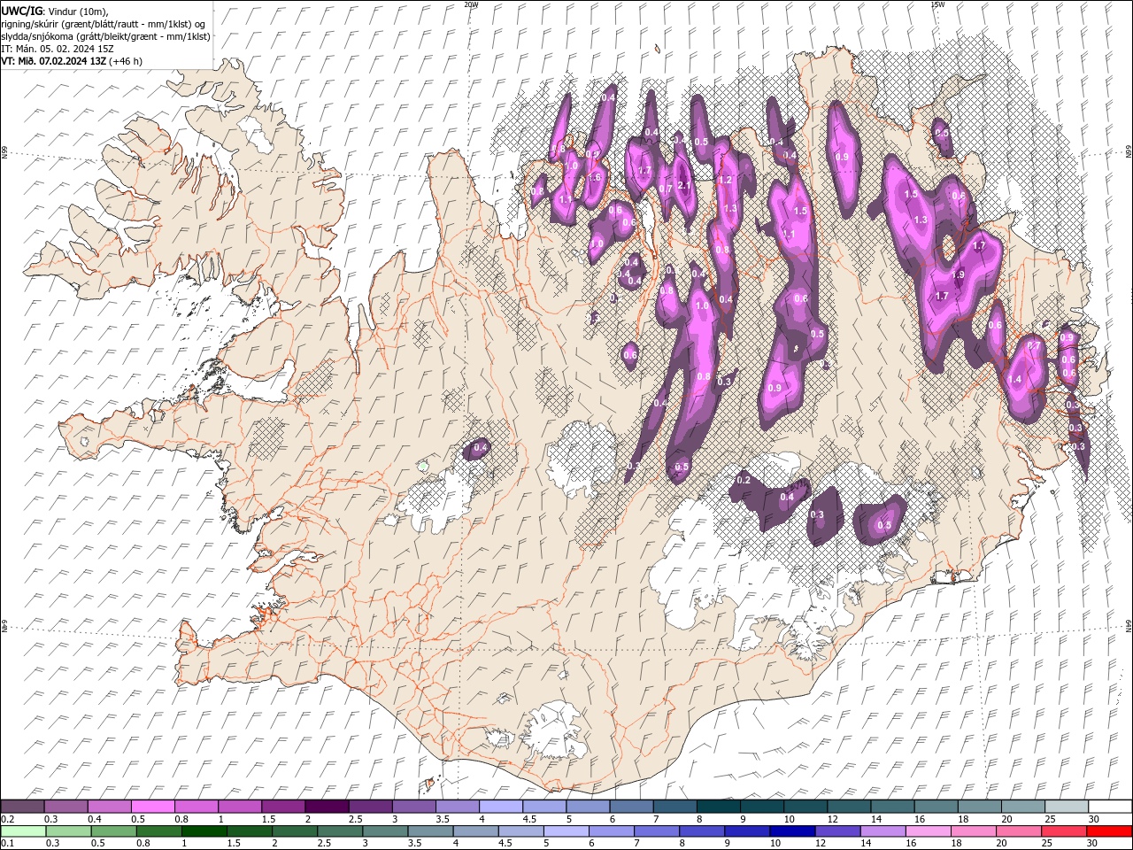Select the 'IT: Mán. 05. 02. 2024 15Z' line
This screenshot has width=1133, height=850.
pos(58,49)
